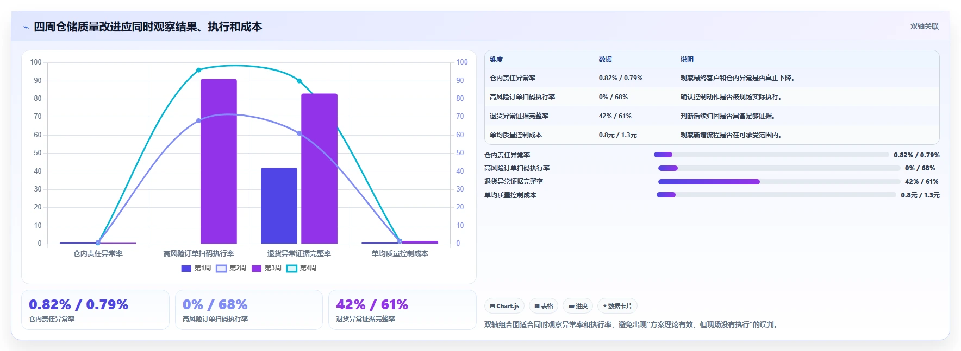This screenshot has height=351, width=961.
Task: Click the 第2周 line point above 高风险订单扫码执行率
Action: coord(198,120)
